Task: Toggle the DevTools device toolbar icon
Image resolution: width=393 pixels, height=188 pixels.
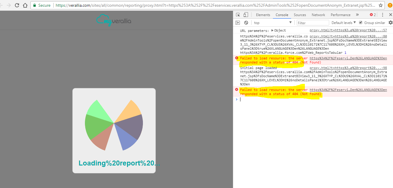Action: (246, 15)
